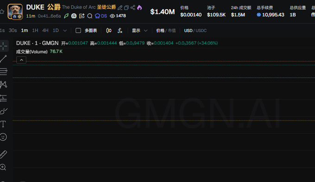
Task: Toggle the 多图表 multi-chart checkbox
Action: pyautogui.click(x=78, y=31)
